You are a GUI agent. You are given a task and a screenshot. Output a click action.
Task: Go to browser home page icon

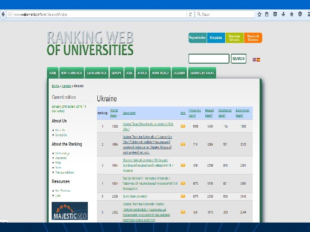(x=291, y=14)
